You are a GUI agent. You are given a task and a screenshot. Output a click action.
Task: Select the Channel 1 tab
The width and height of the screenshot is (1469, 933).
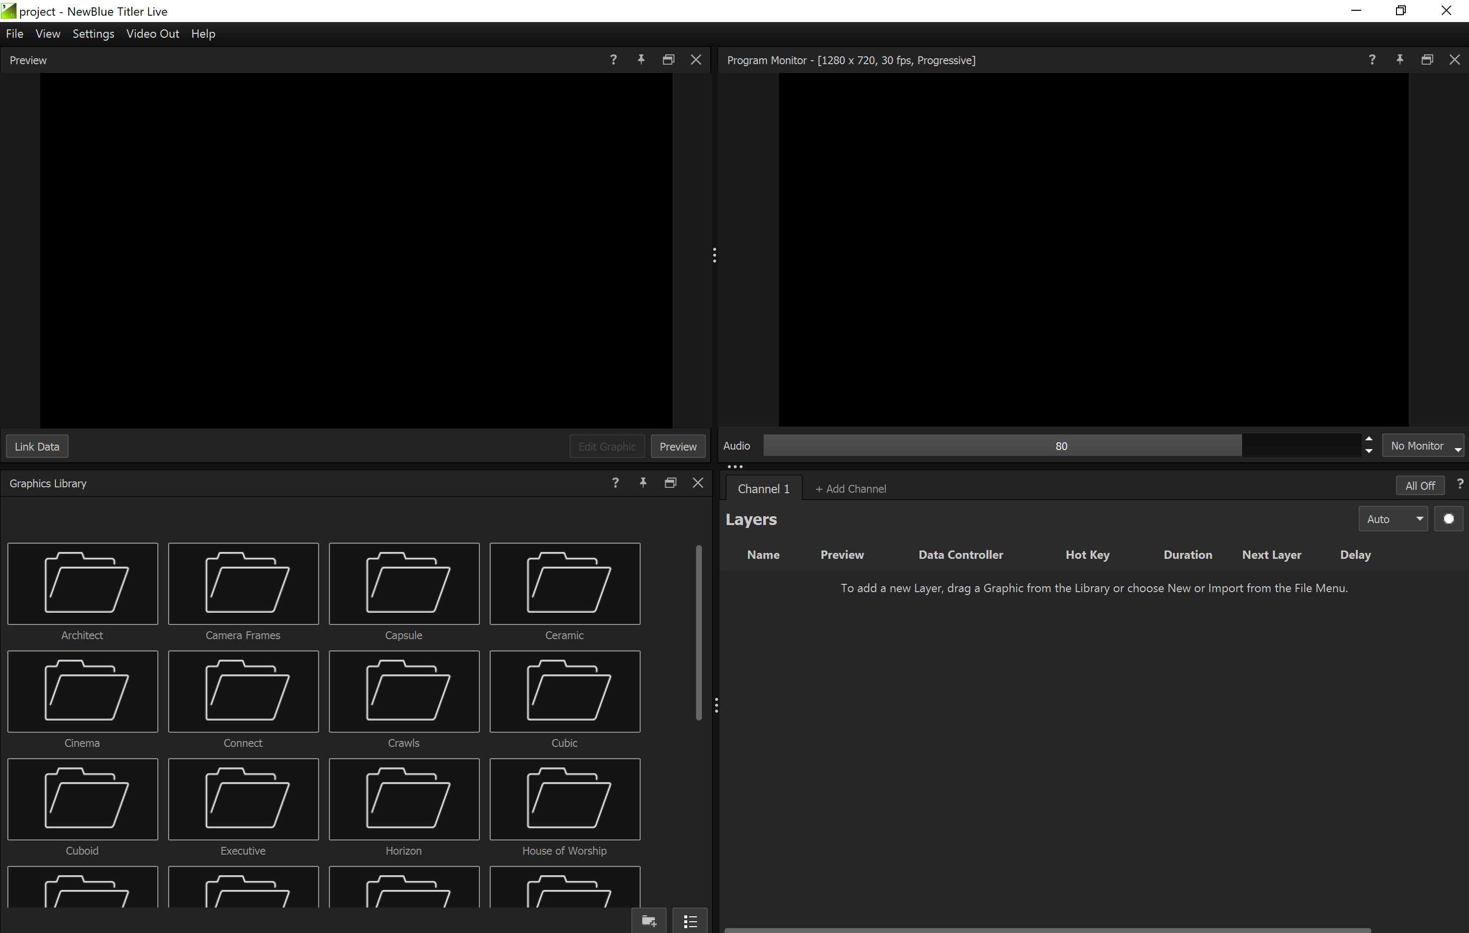click(x=764, y=488)
